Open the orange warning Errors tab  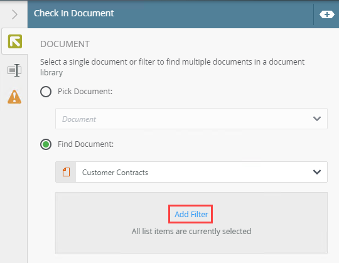pyautogui.click(x=14, y=97)
